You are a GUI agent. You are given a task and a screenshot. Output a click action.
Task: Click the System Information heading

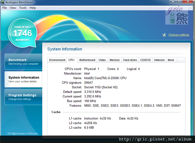coord(65,49)
